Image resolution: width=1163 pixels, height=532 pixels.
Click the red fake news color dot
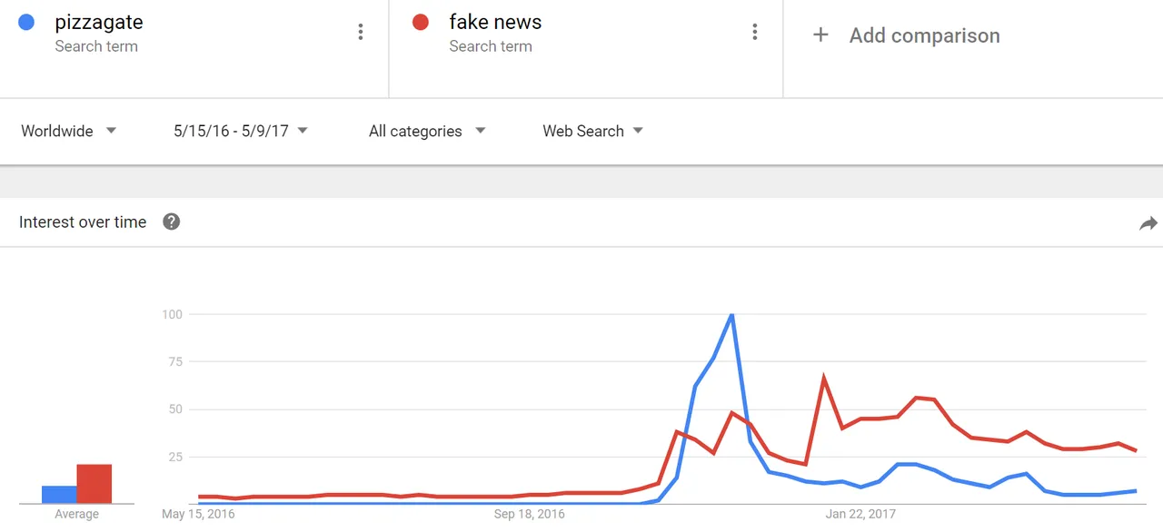point(420,22)
